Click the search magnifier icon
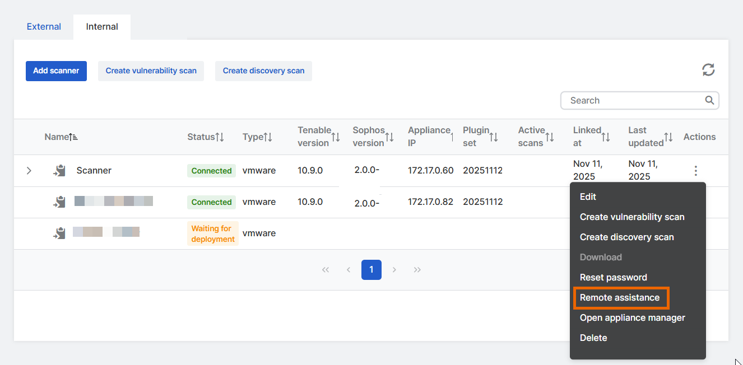 tap(709, 100)
